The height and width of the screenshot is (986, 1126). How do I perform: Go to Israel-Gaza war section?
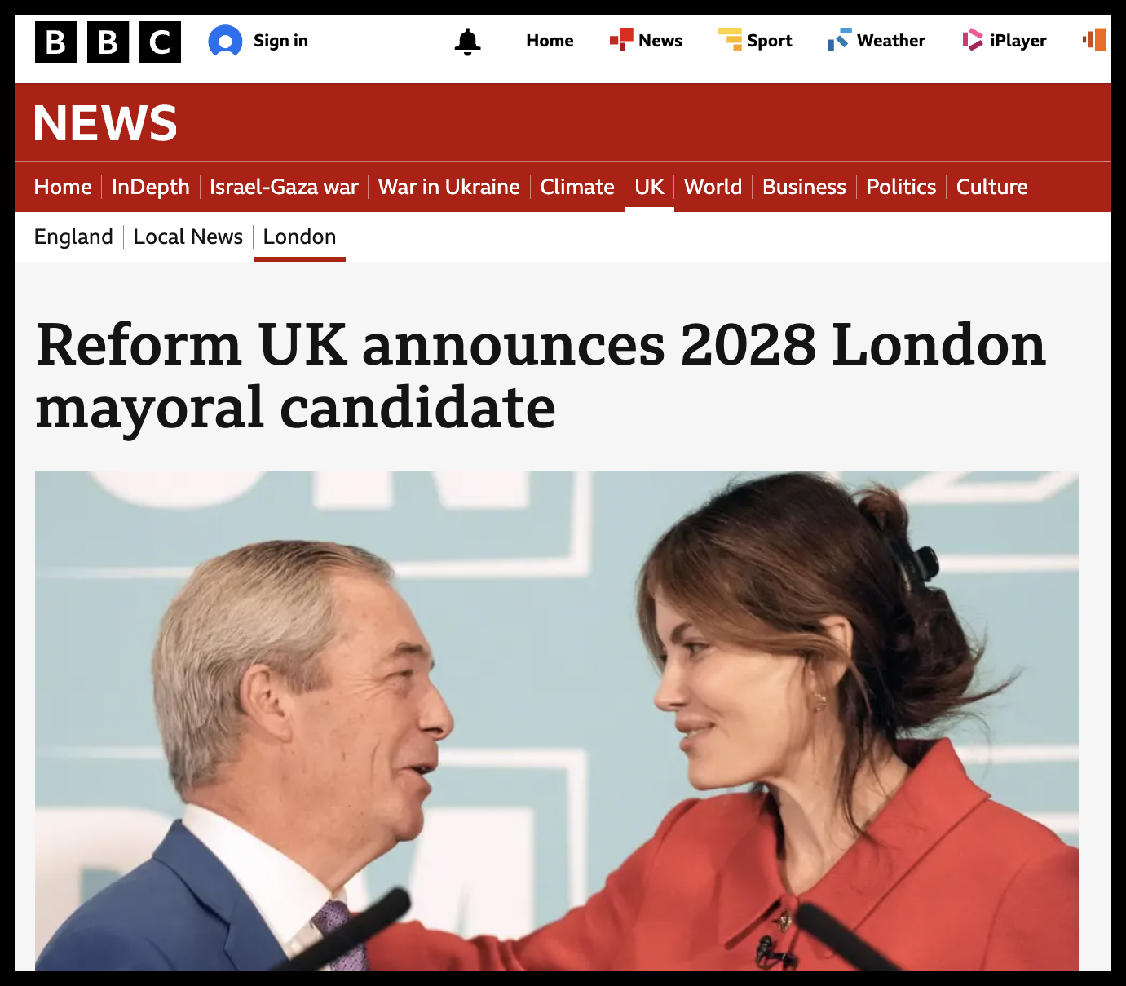click(284, 187)
